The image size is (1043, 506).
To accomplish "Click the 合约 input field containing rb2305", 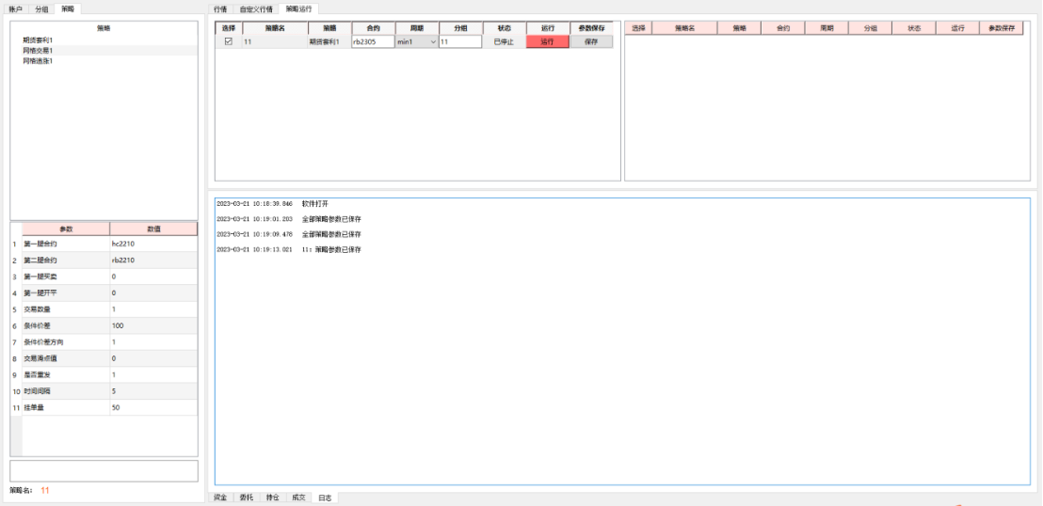I will [x=372, y=41].
